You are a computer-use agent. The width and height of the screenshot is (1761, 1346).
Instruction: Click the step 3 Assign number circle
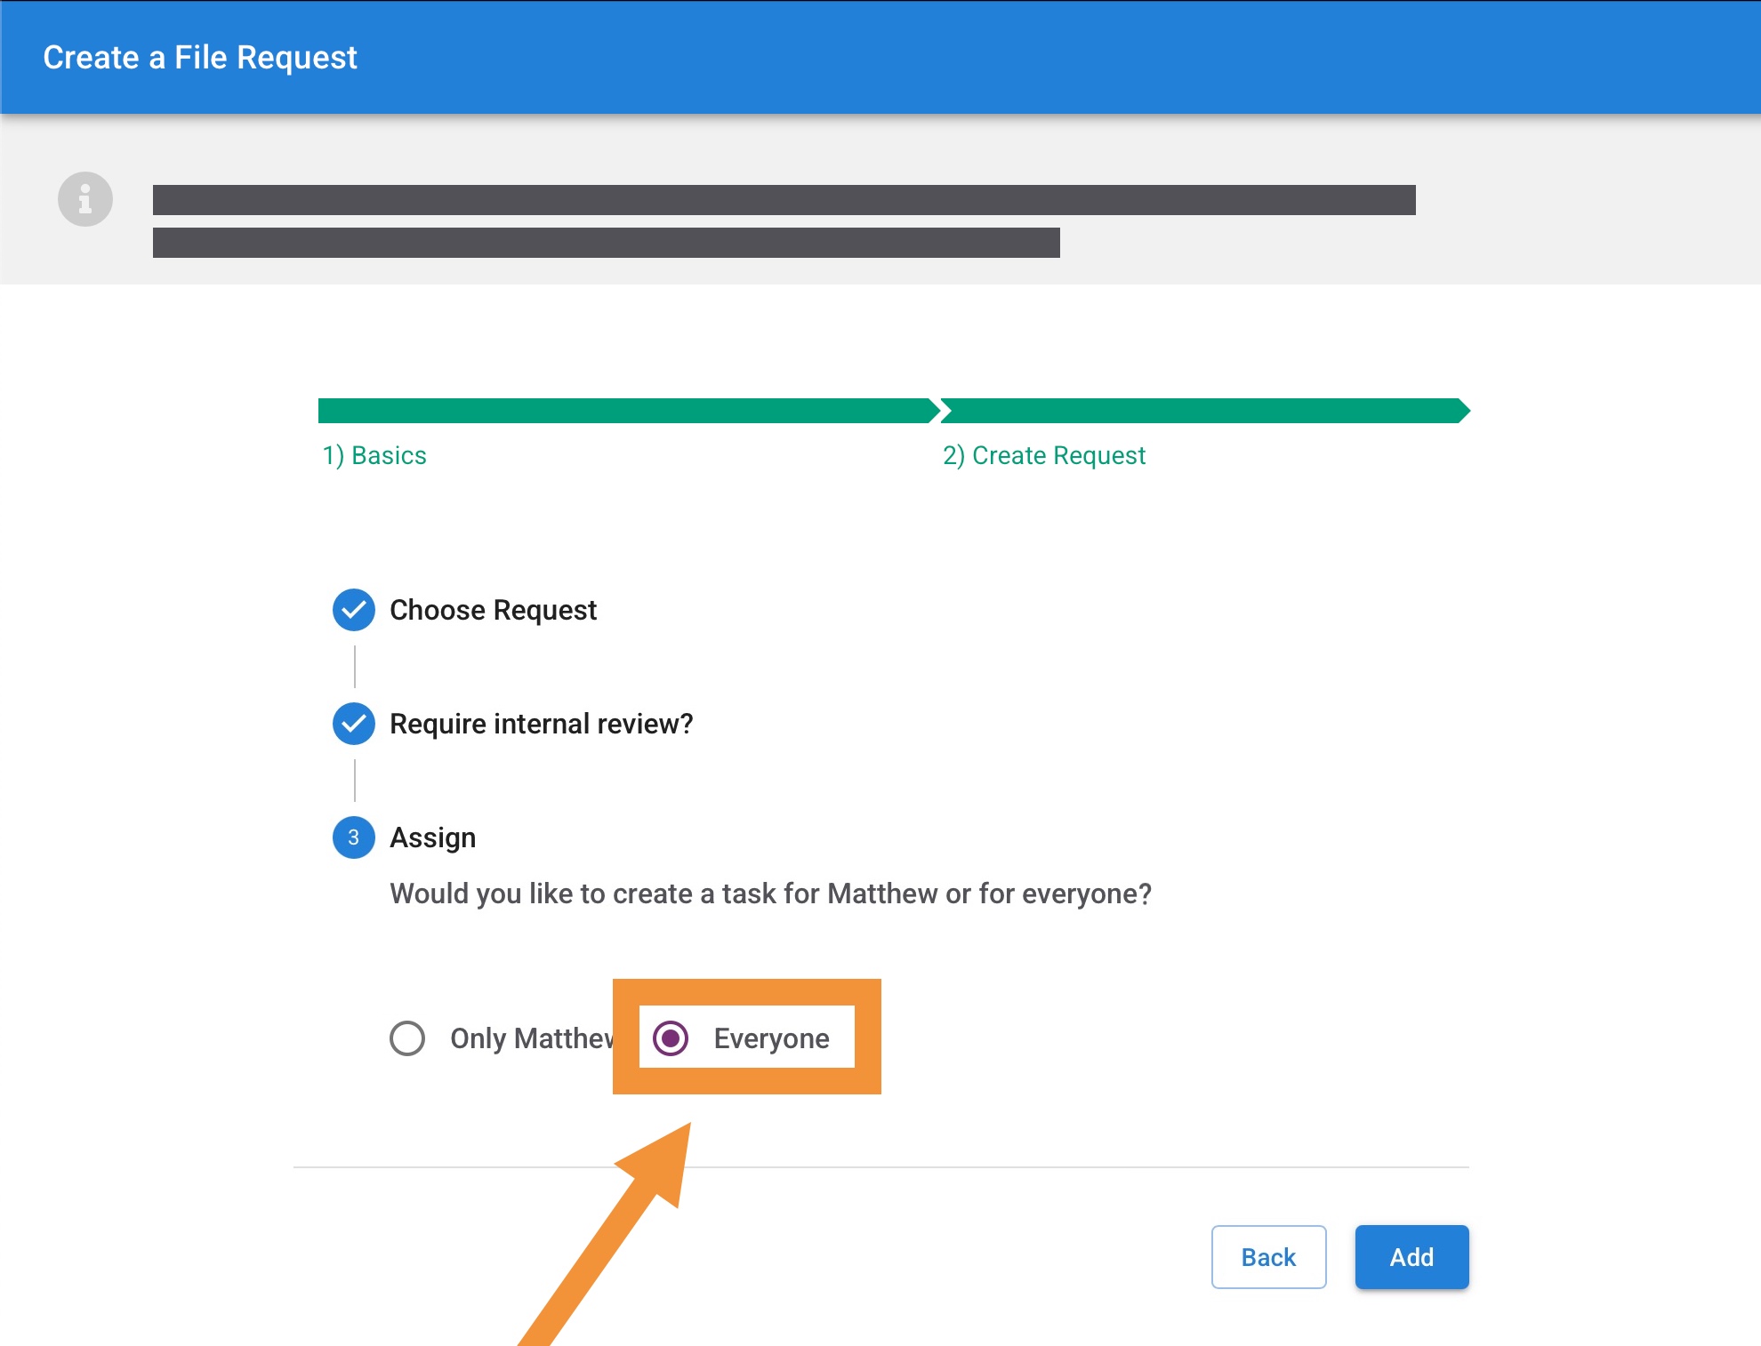[353, 837]
